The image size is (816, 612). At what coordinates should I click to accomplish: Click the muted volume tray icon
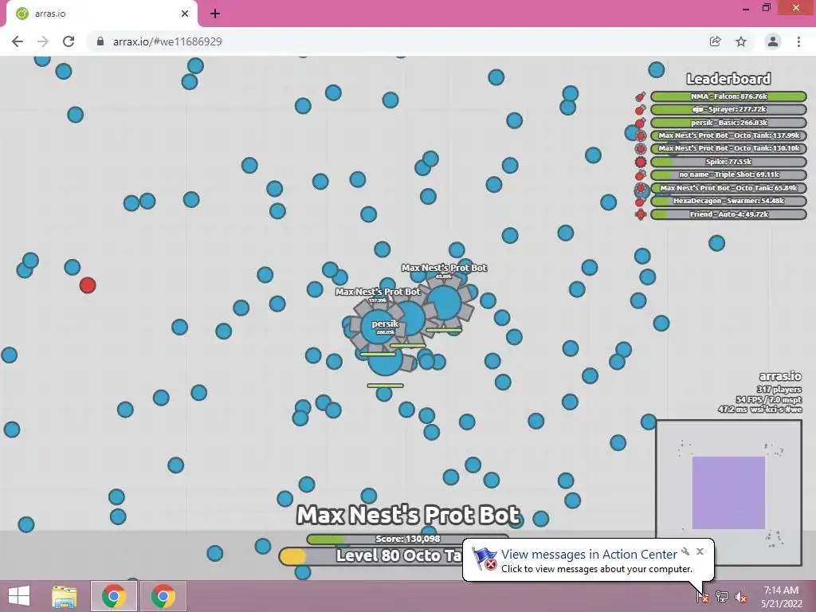click(x=741, y=597)
